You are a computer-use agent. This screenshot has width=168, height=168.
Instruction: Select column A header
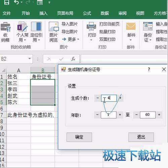18,70
